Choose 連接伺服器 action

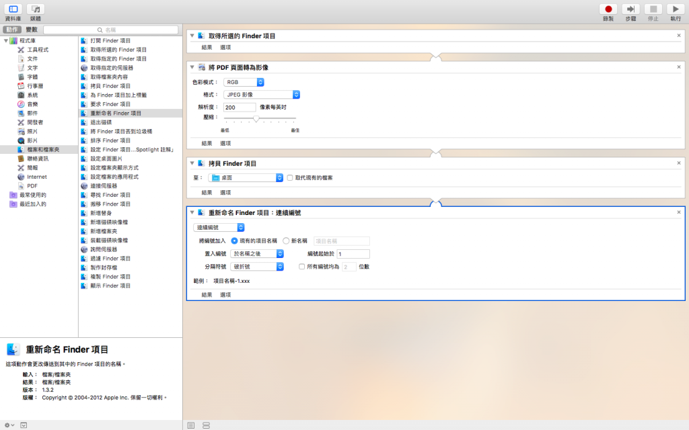pyautogui.click(x=104, y=186)
